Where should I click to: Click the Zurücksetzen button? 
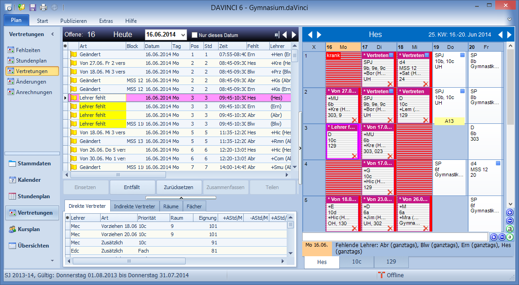[x=178, y=187]
